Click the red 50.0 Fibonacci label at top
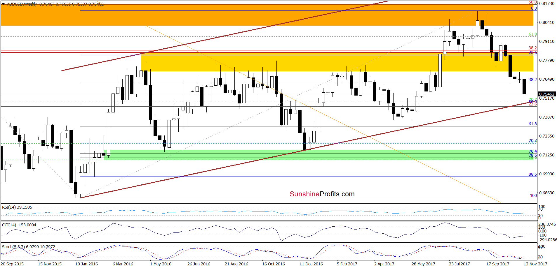Viewport: 557px width, 268px height. pos(533,2)
